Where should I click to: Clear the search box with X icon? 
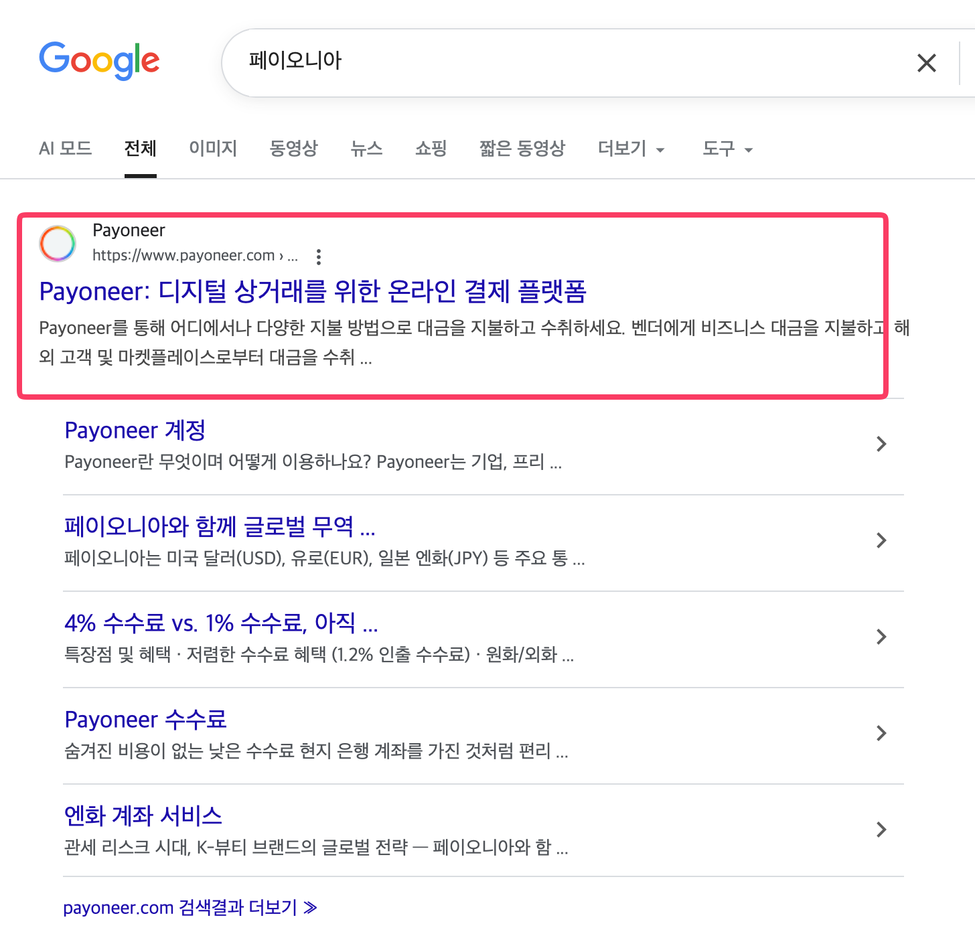pos(927,63)
